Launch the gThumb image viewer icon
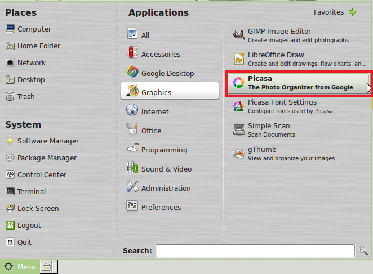Viewport: 373px width, 274px height. pos(238,154)
